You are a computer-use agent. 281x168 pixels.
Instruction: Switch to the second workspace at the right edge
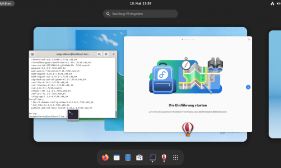(275, 84)
